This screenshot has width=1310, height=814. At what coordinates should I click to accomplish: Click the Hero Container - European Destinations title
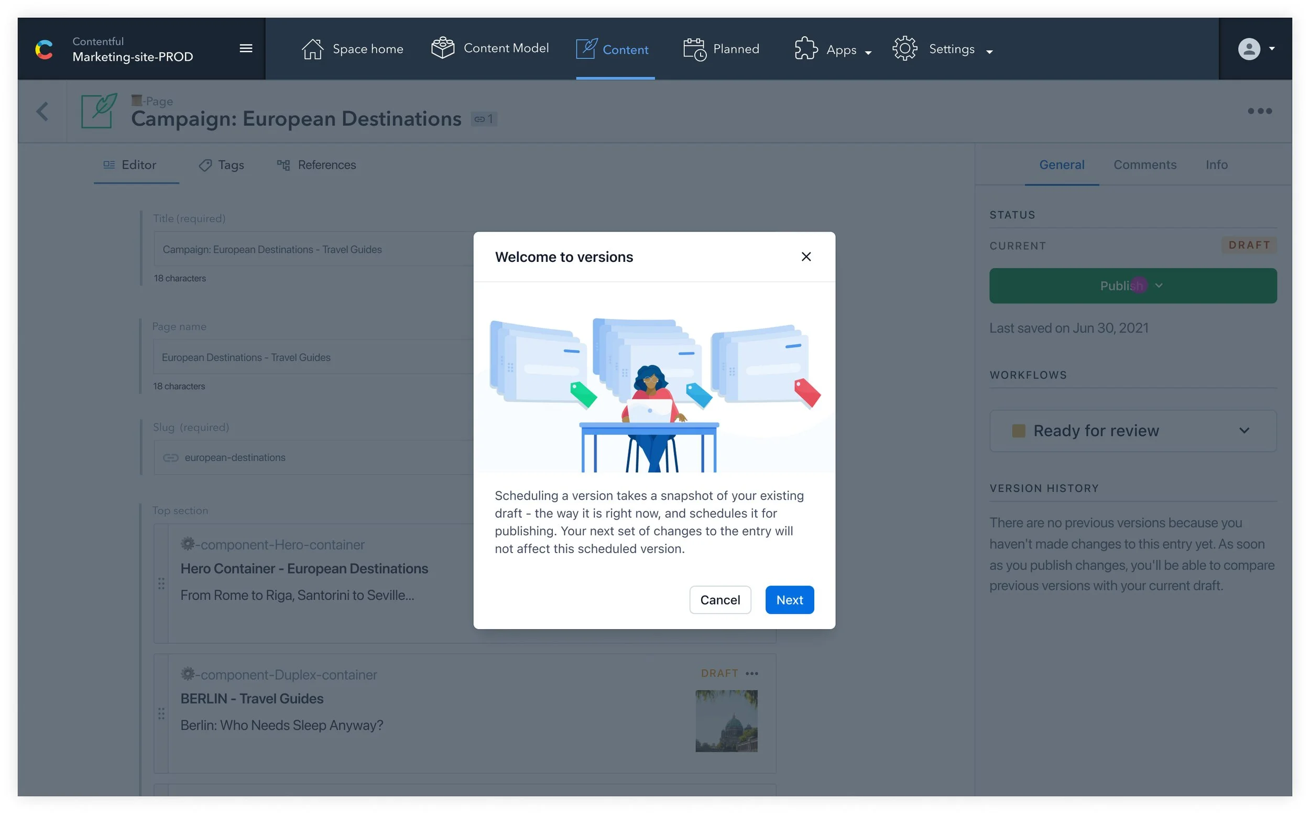point(304,568)
